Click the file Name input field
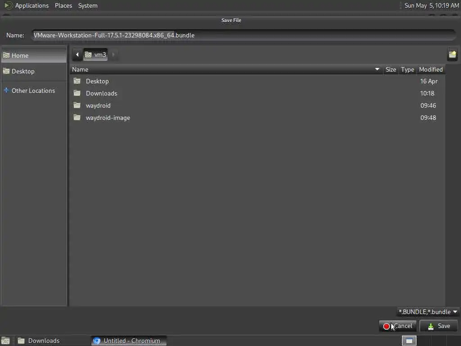 pos(244,35)
